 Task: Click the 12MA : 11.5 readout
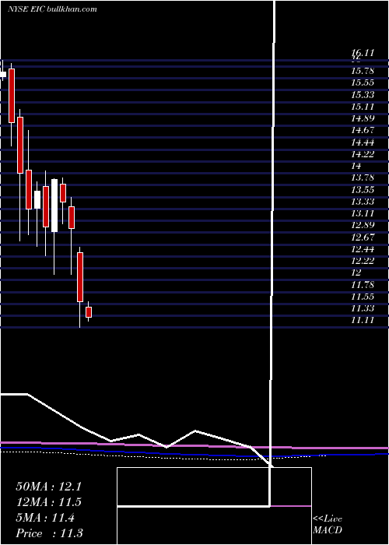click(x=48, y=502)
